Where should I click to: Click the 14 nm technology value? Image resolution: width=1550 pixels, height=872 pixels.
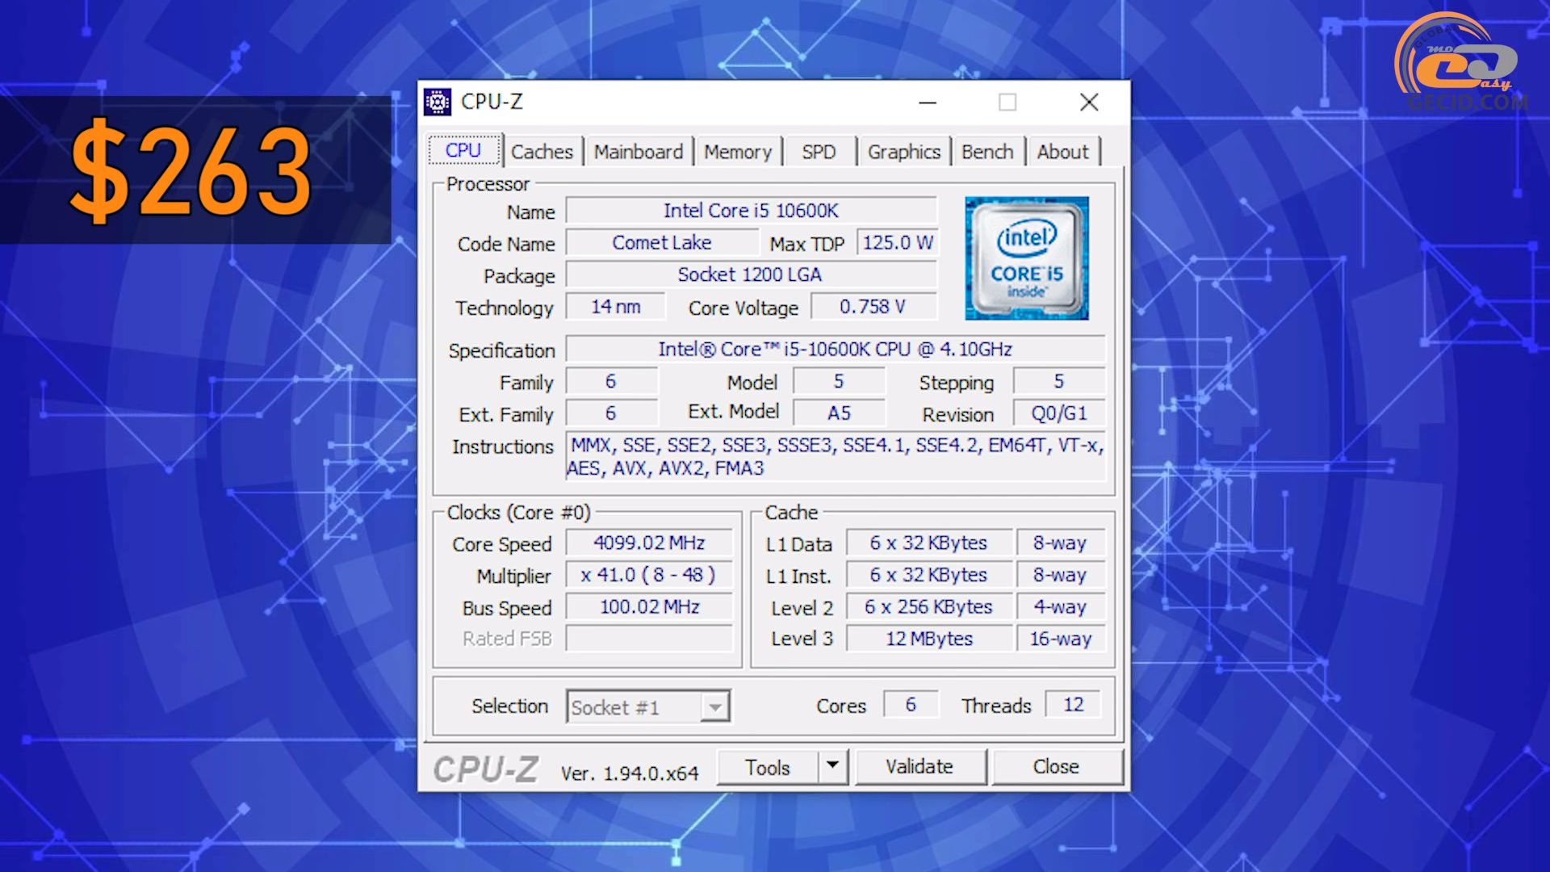pyautogui.click(x=616, y=307)
